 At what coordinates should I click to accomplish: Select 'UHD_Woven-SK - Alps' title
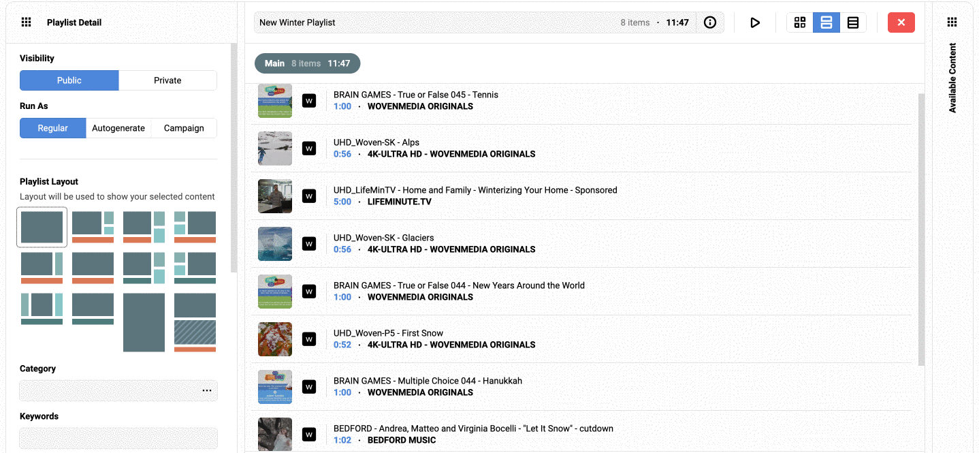pos(376,142)
